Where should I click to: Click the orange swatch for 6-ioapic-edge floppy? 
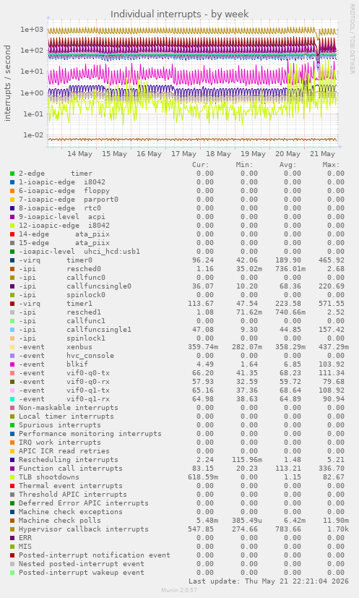point(12,191)
